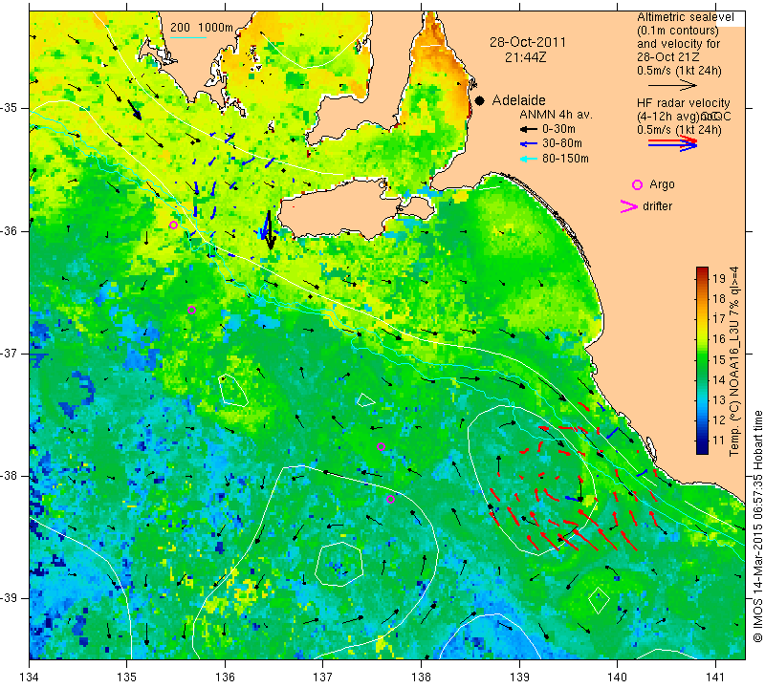This screenshot has width=765, height=688.
Task: Click the cyan 80-150m legend arrow
Action: 528,159
